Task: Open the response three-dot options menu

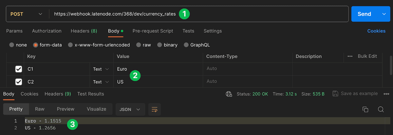Action: [386, 94]
